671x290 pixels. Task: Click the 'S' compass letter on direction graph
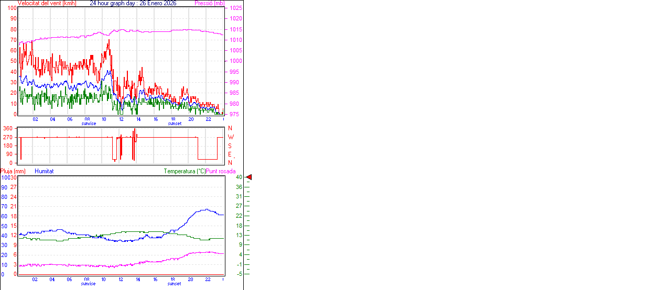230,146
